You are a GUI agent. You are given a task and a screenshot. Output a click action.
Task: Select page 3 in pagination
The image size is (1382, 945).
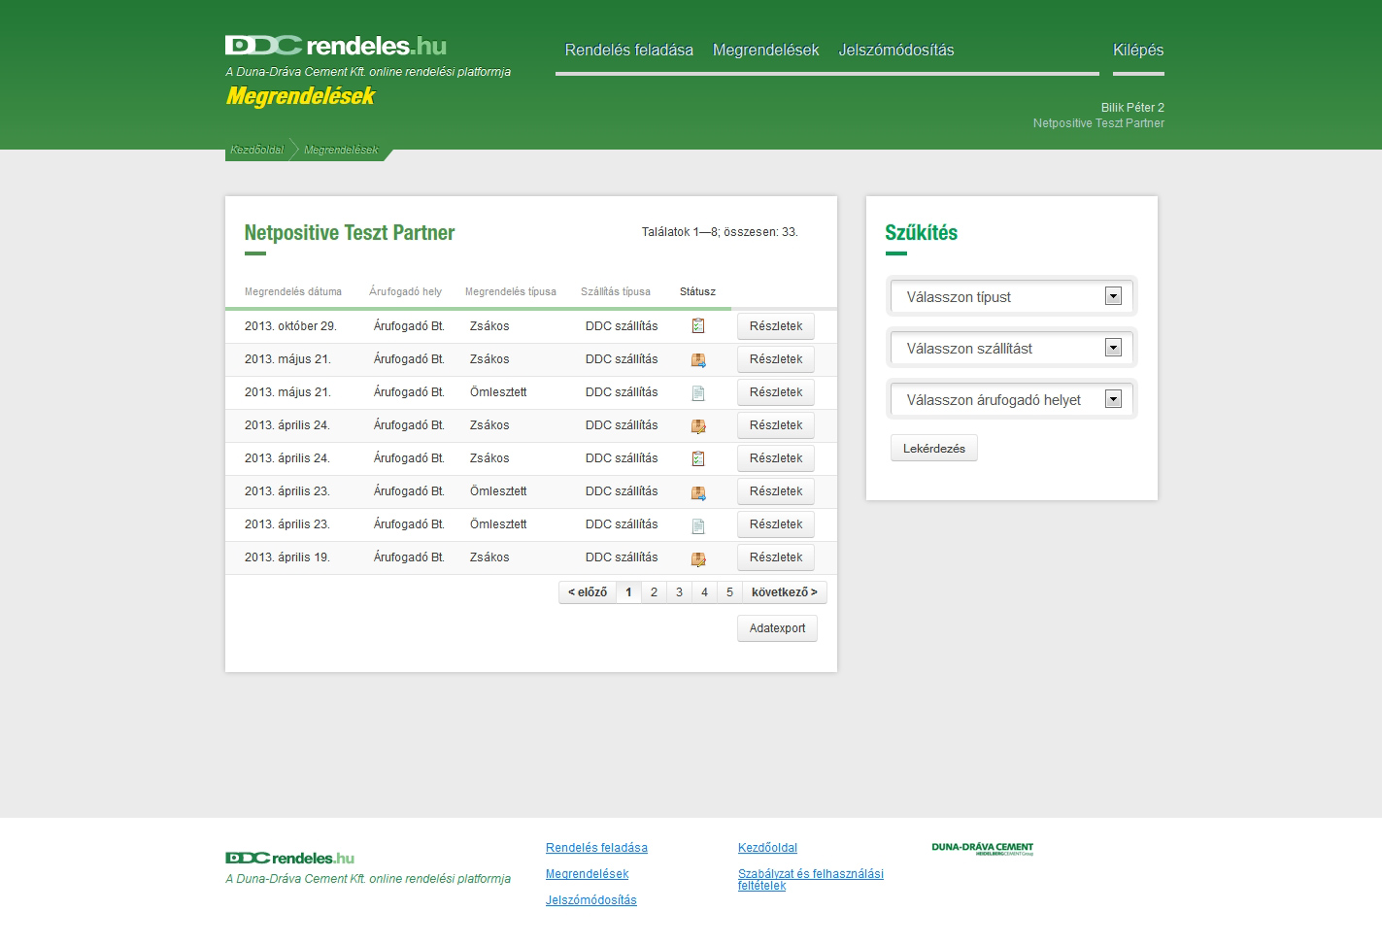679,592
